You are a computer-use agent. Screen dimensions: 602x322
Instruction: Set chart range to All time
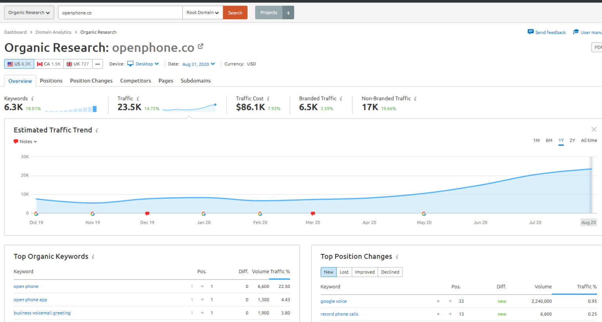click(589, 140)
